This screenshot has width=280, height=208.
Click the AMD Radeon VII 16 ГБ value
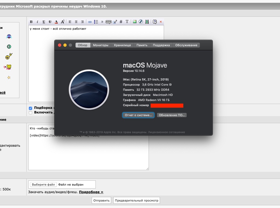pos(154,100)
